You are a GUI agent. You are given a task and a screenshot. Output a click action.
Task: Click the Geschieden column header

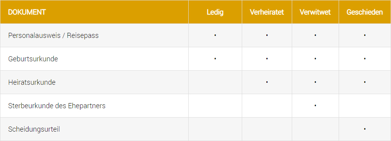point(364,12)
